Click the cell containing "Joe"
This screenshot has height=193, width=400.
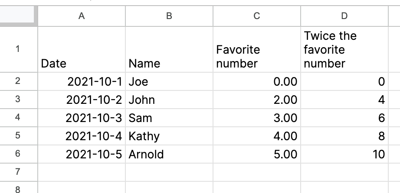[x=169, y=81]
